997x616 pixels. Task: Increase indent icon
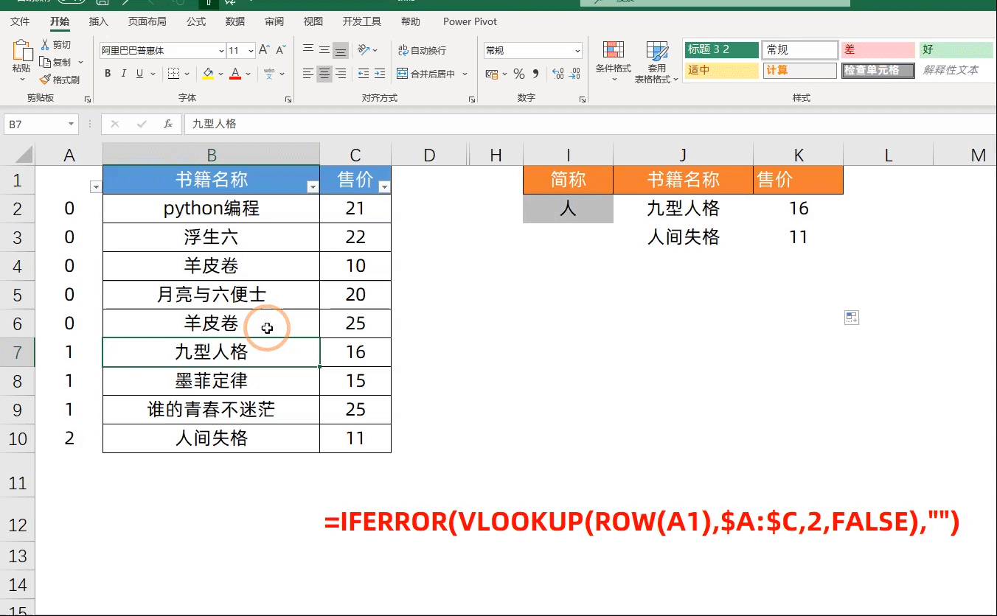[x=380, y=74]
